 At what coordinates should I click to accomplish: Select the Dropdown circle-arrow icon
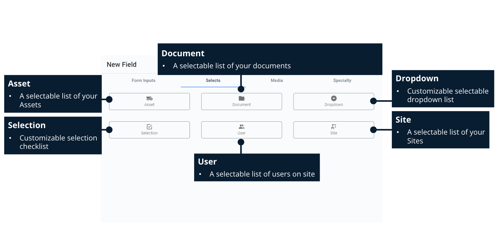coord(334,98)
